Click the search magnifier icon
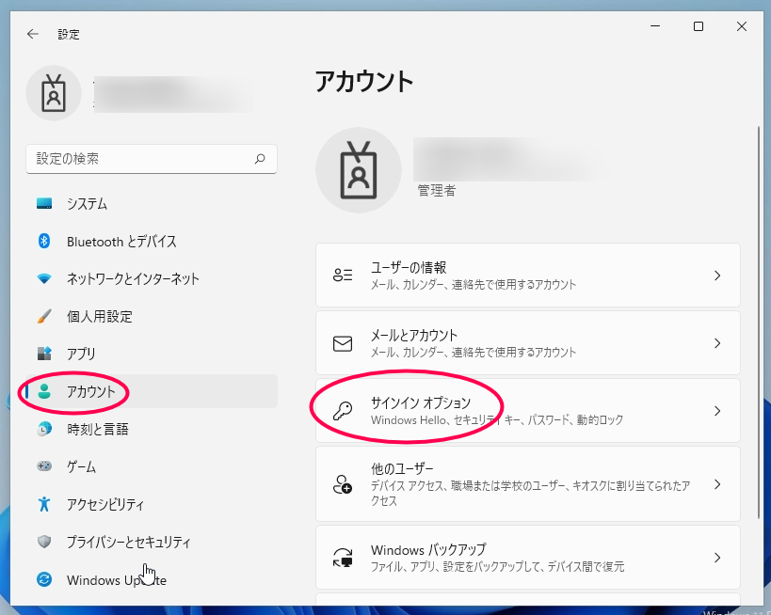 (x=260, y=159)
